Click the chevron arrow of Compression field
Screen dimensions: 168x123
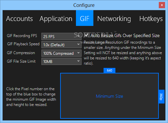tap(78, 53)
